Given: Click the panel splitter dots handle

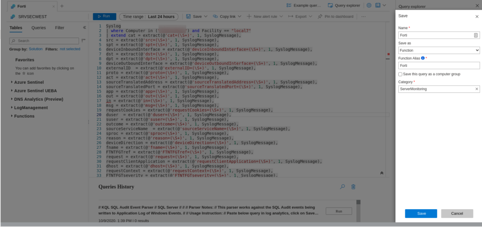Looking at the screenshot, I should (88, 122).
